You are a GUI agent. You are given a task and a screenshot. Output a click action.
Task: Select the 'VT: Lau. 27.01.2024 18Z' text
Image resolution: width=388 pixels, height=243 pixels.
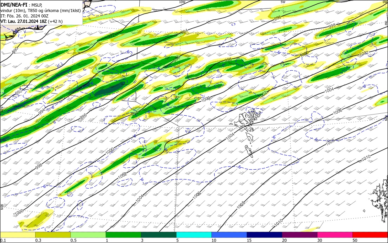coord(23,21)
